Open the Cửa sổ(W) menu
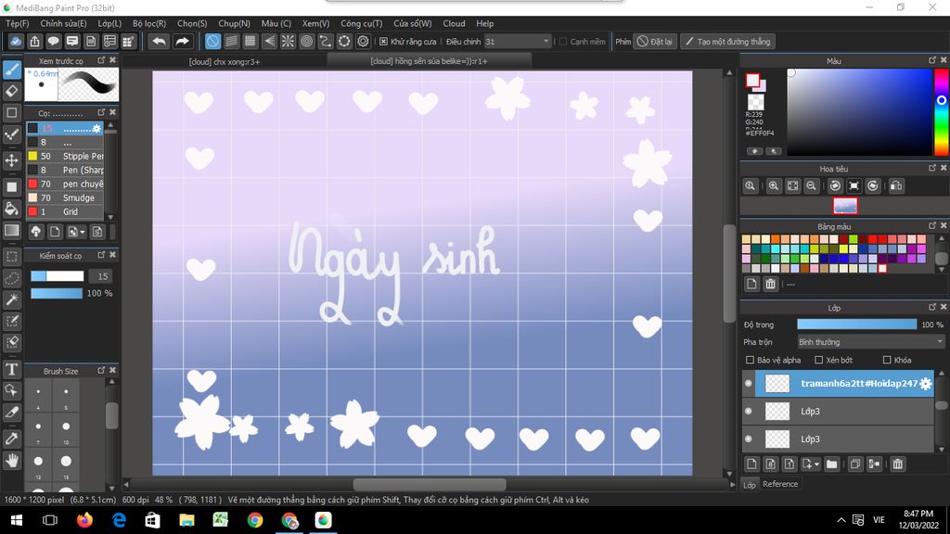 click(x=413, y=23)
